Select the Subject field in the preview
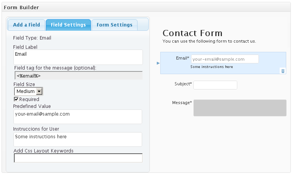Screen dimensions: 292x174 pos(215,85)
